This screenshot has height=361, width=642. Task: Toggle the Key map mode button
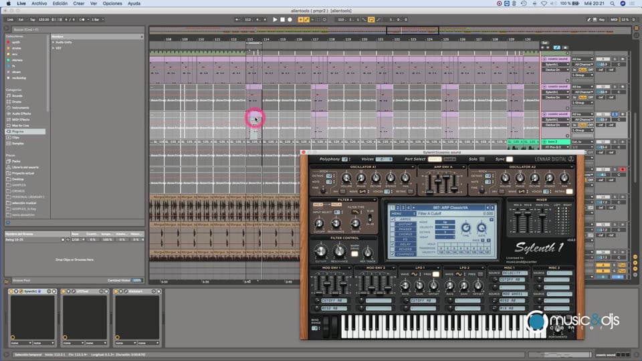pos(602,19)
